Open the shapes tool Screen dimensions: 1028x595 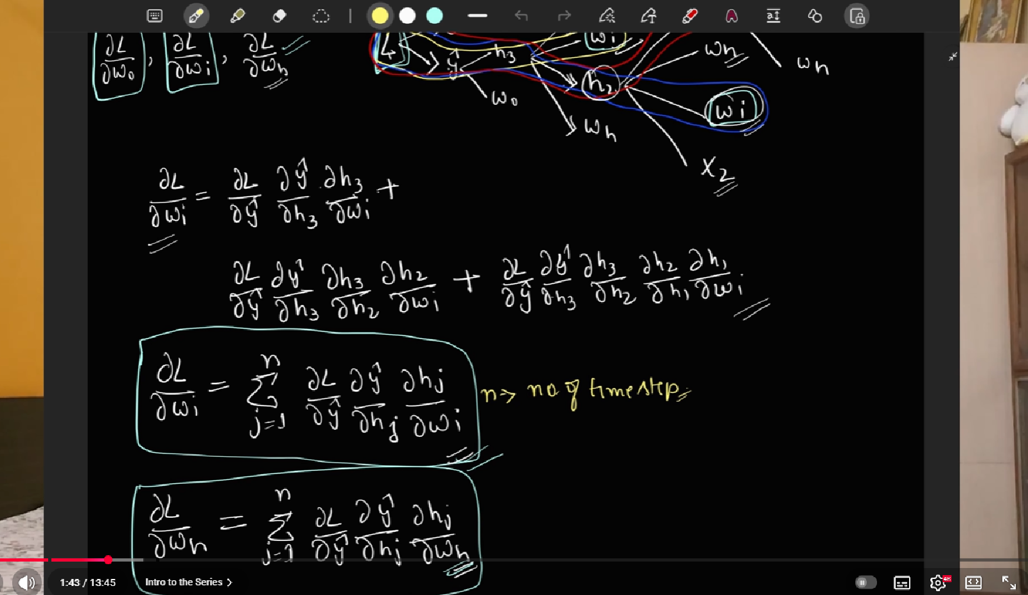(x=815, y=16)
